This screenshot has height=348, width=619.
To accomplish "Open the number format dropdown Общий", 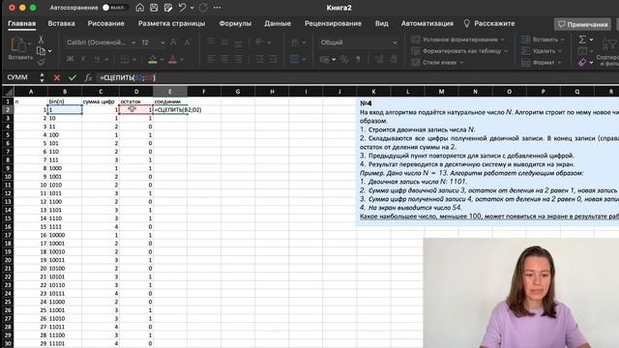I will (x=358, y=43).
